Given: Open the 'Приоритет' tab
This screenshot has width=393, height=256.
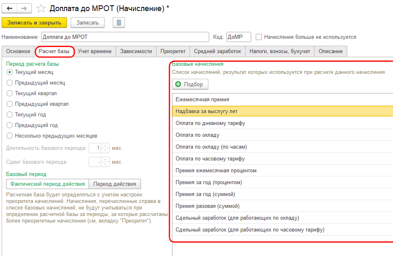Looking at the screenshot, I should [173, 51].
